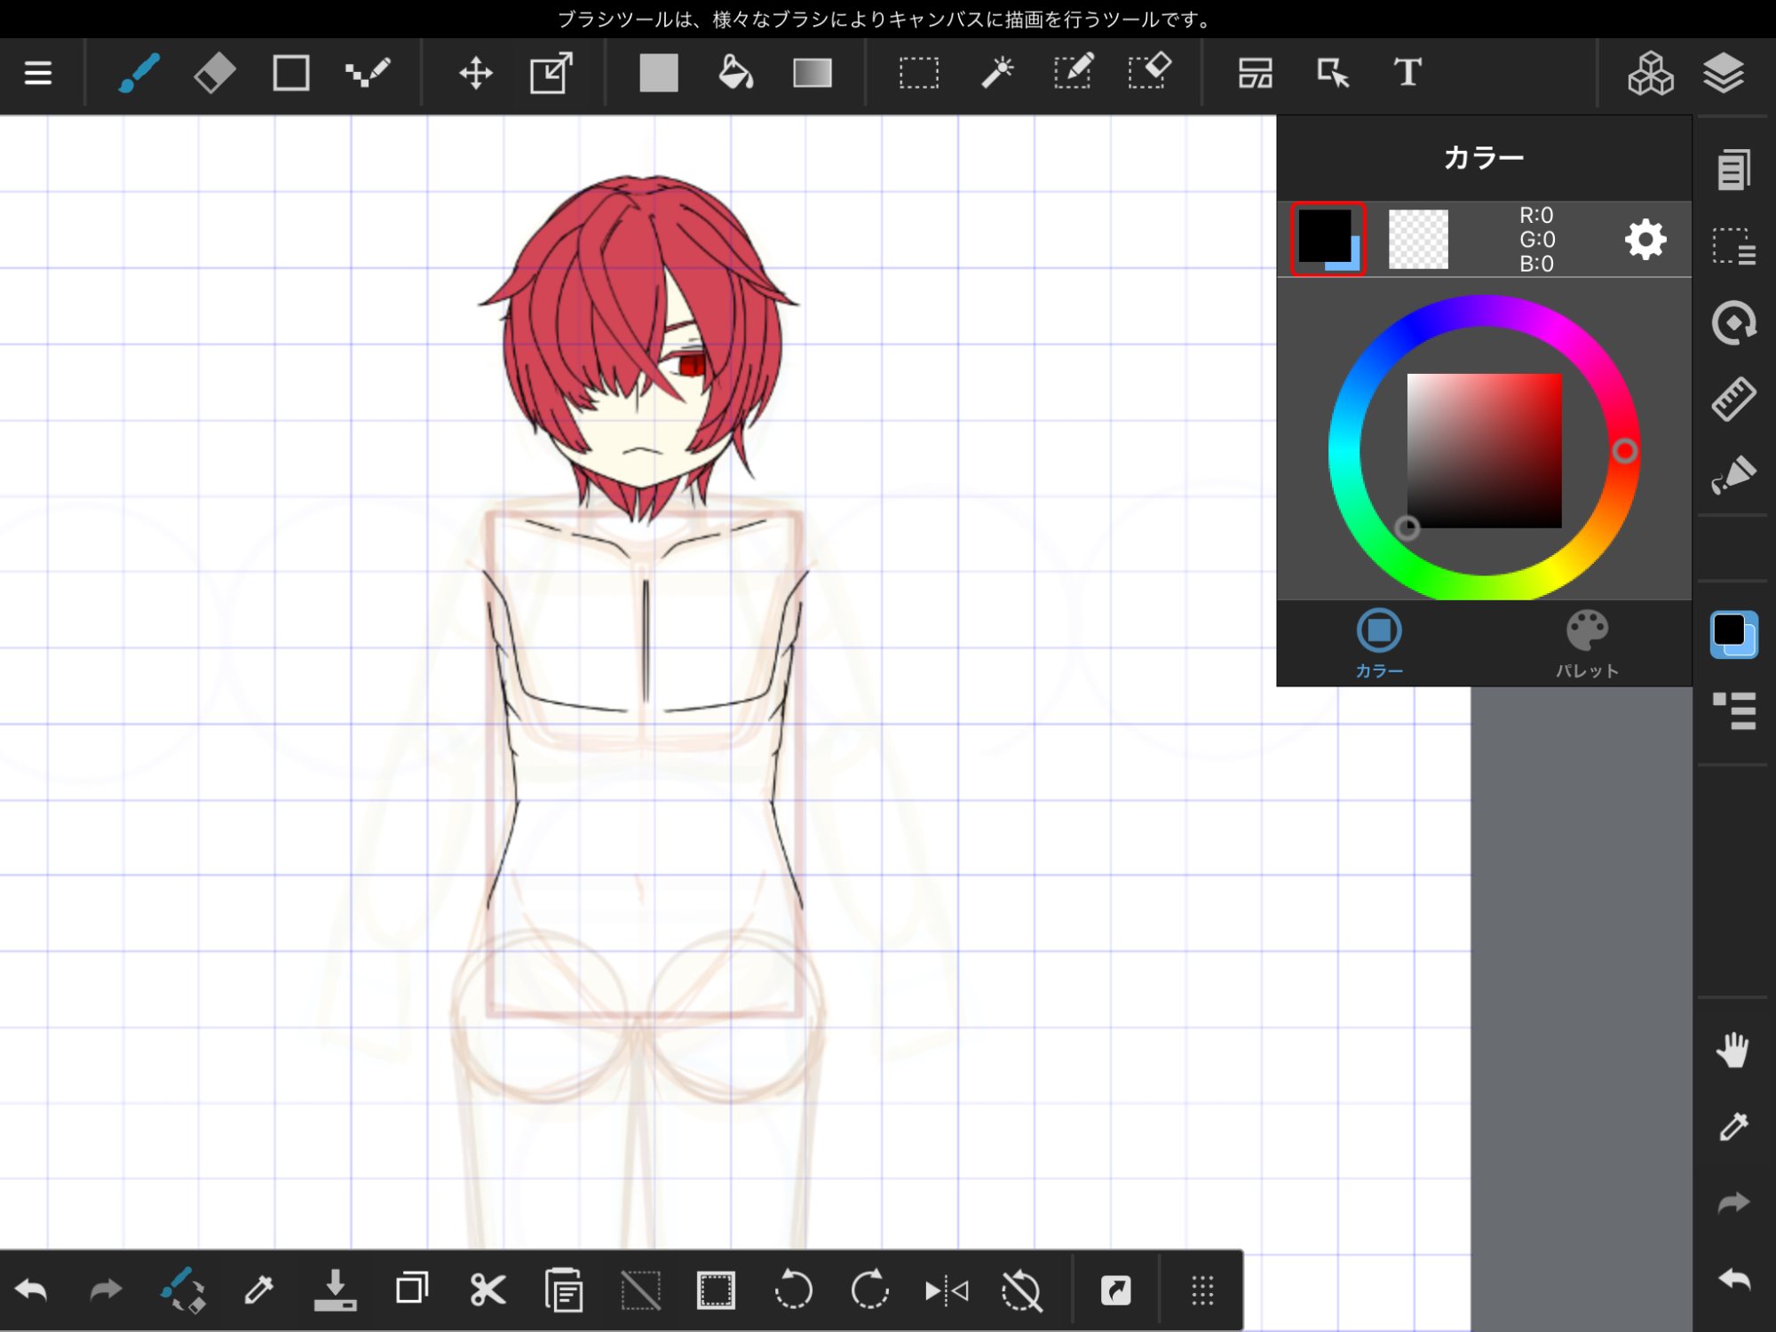The image size is (1776, 1332).
Task: Toggle horizontal flip of canvas
Action: [x=947, y=1290]
